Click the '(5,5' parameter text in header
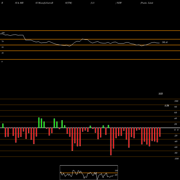 click(93, 3)
